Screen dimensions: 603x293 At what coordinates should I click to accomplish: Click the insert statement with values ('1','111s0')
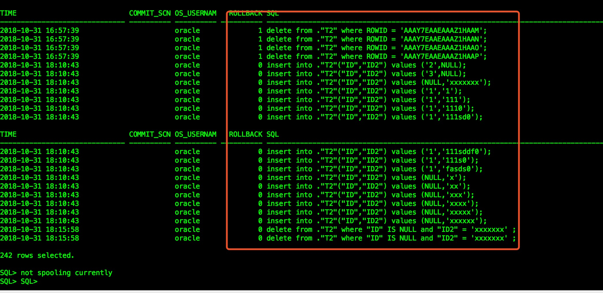372,160
